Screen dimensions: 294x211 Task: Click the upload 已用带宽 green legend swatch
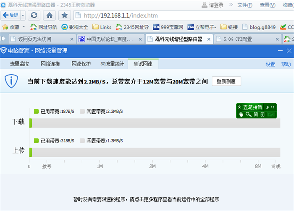[x=36, y=141]
